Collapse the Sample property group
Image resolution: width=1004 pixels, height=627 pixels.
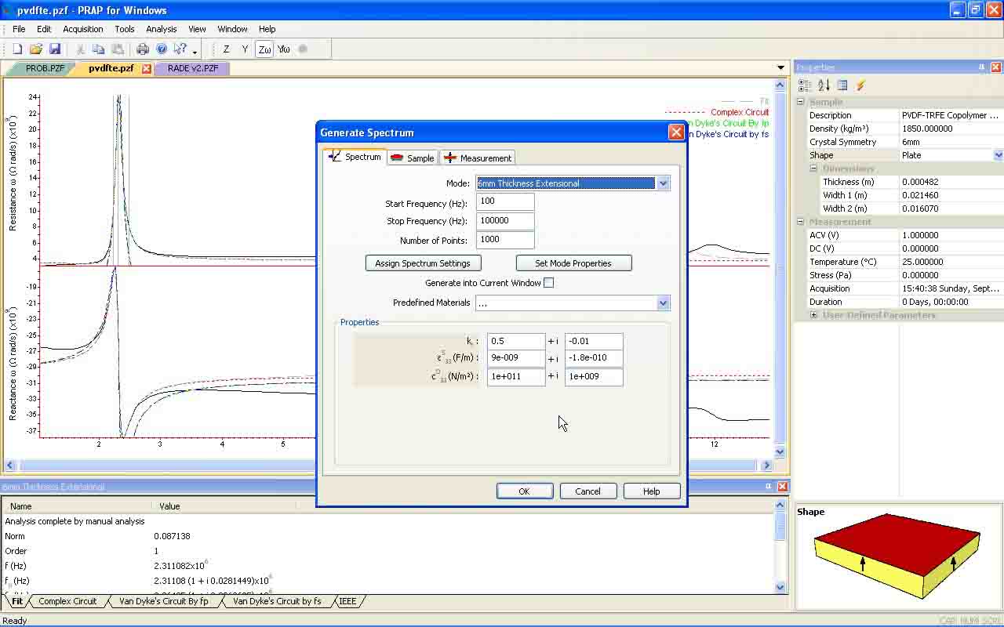801,102
